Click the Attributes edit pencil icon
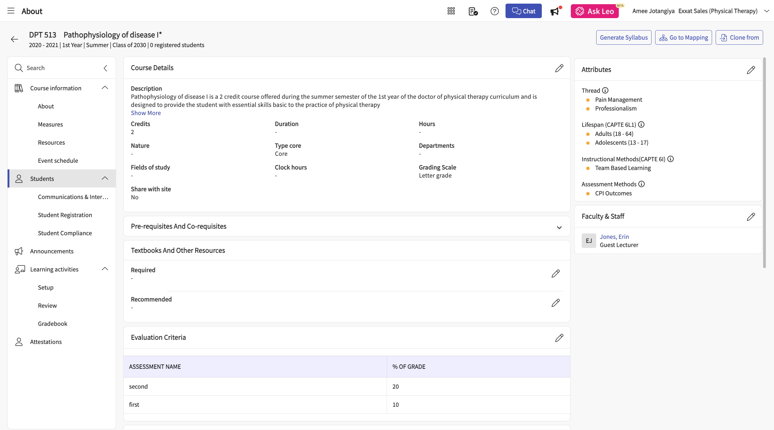 (x=751, y=70)
